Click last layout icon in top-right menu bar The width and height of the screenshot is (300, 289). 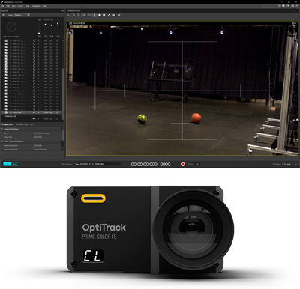tap(296, 6)
